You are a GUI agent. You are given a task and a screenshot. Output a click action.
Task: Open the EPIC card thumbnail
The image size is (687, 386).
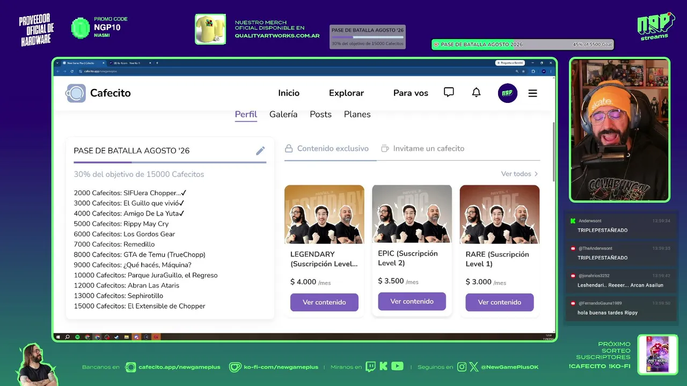412,214
